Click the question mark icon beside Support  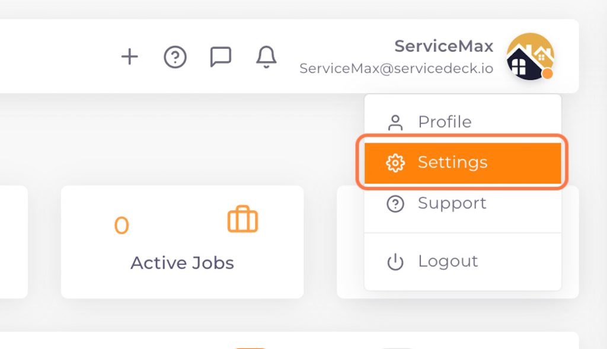point(396,203)
